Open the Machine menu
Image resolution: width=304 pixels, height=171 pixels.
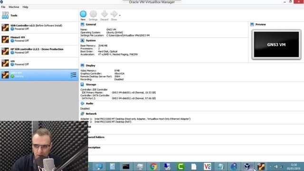pyautogui.click(x=14, y=7)
